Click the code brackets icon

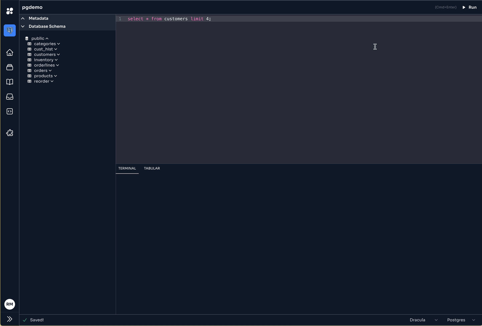[x=10, y=111]
